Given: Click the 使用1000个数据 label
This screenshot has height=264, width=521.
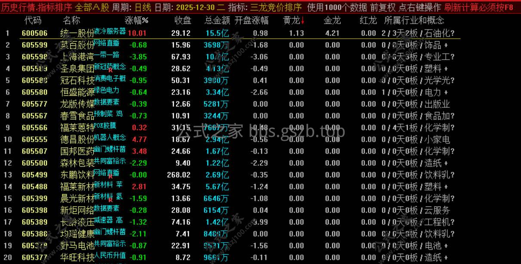Looking at the screenshot, I should (x=337, y=7).
